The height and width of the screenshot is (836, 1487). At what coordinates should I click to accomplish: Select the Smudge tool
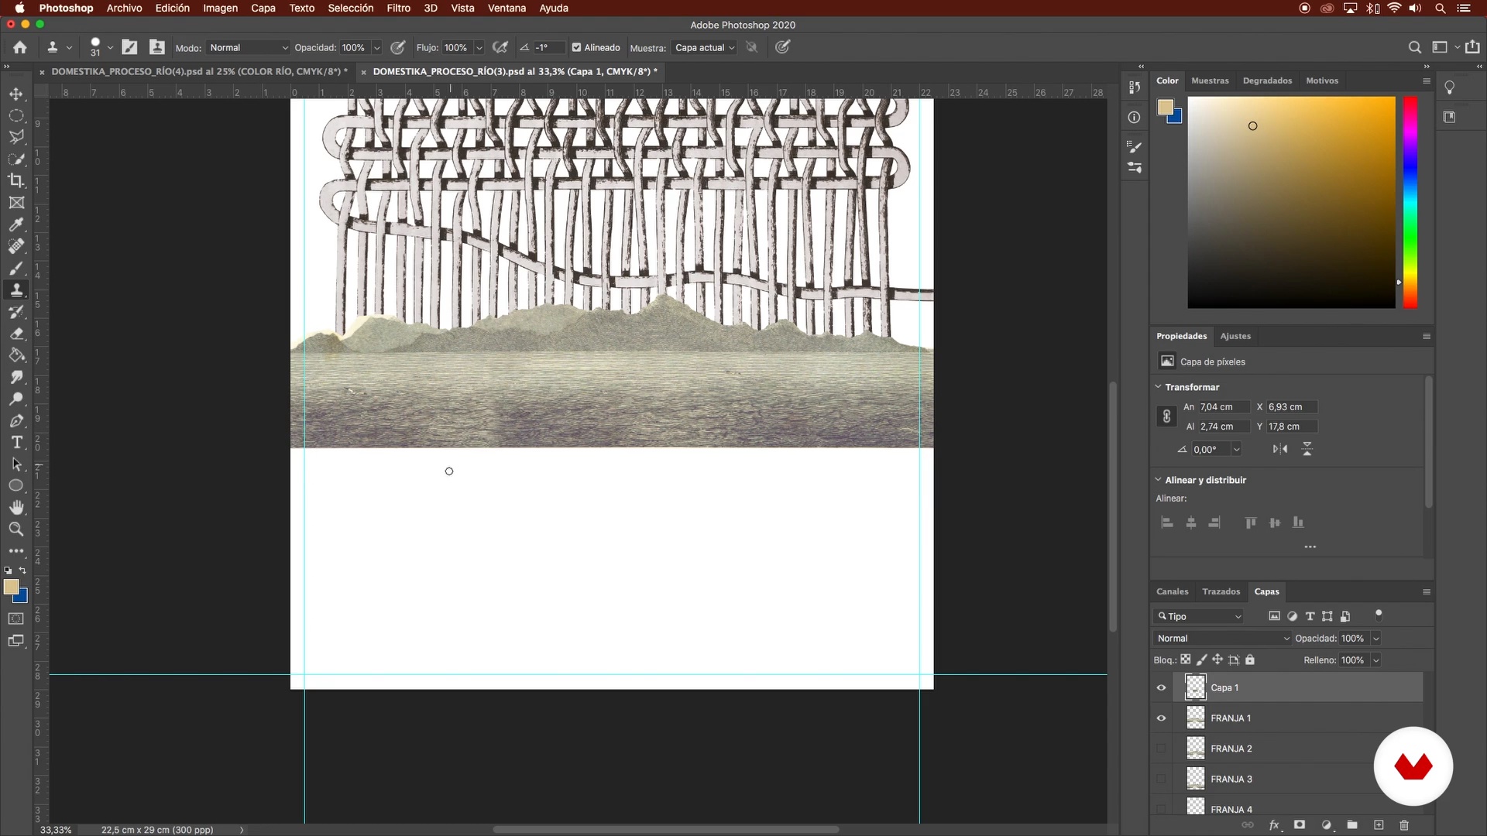coord(16,377)
